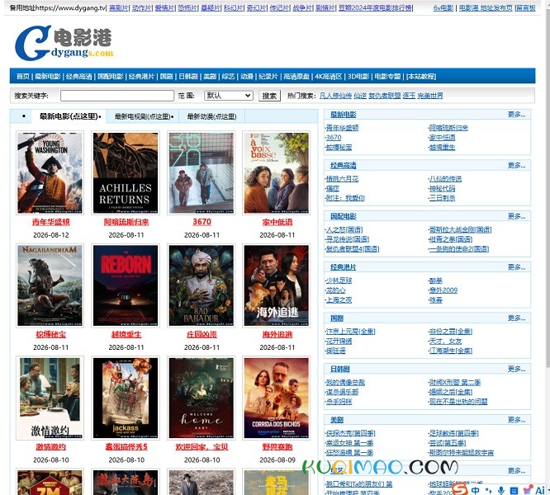Click the red title link 青年华盛顿
This screenshot has width=550, height=495.
pyautogui.click(x=51, y=222)
